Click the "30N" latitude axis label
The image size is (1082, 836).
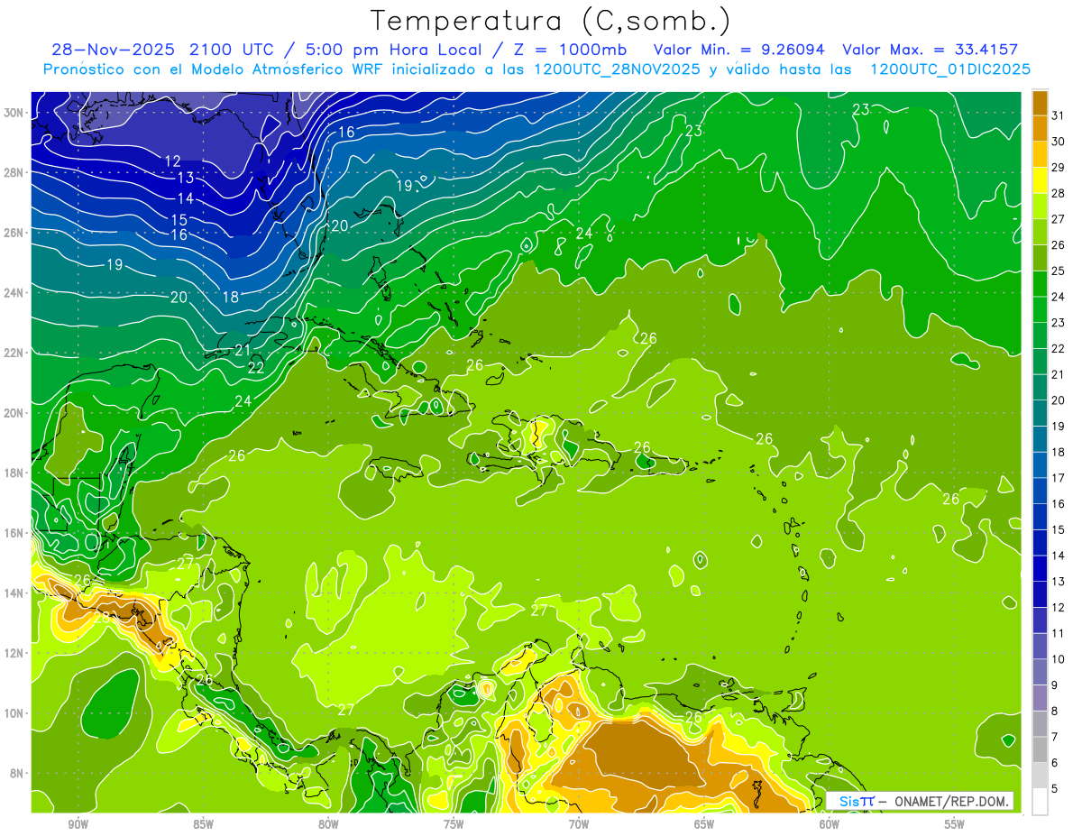[x=14, y=113]
